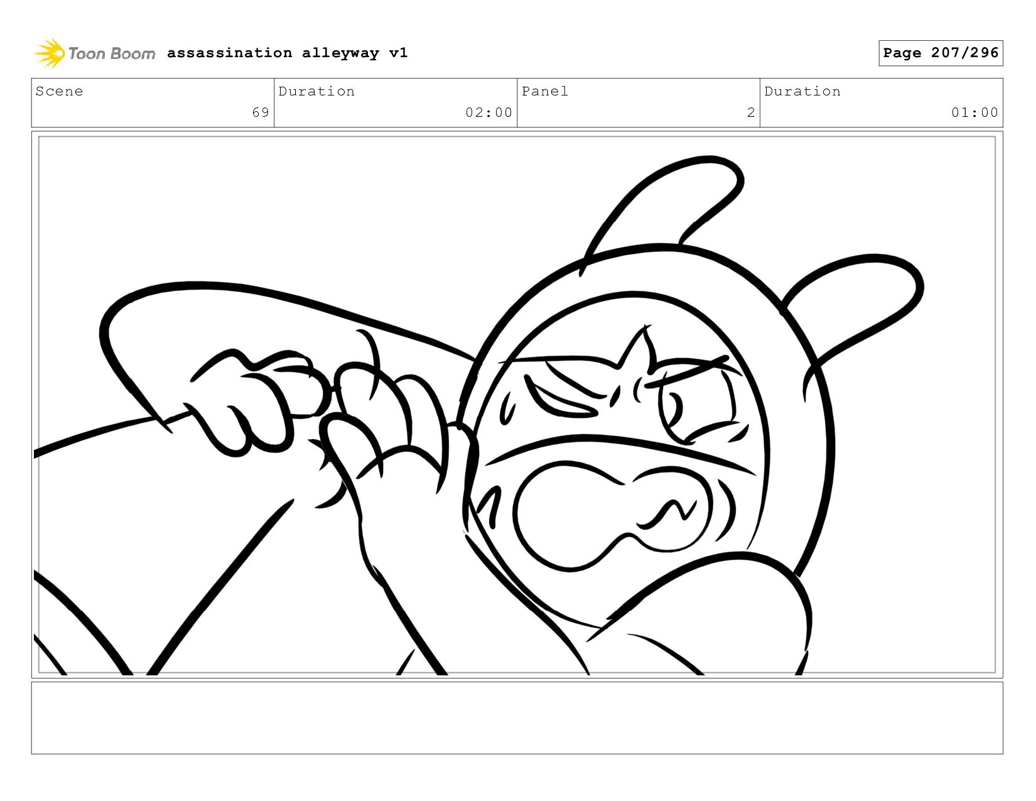Select the panel number '2'
The width and height of the screenshot is (1036, 801).
click(x=751, y=112)
